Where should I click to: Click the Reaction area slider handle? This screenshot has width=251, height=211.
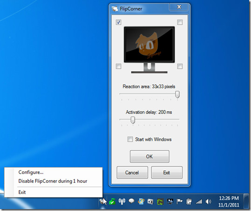pyautogui.click(x=177, y=94)
